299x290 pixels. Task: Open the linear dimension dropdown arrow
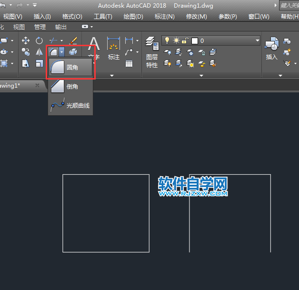138,41
